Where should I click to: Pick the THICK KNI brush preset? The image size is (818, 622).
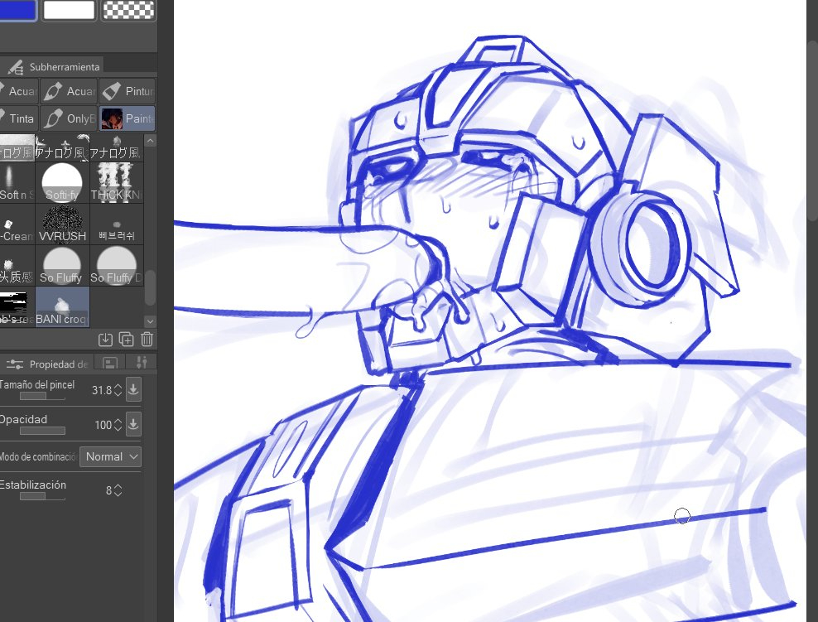(x=115, y=182)
